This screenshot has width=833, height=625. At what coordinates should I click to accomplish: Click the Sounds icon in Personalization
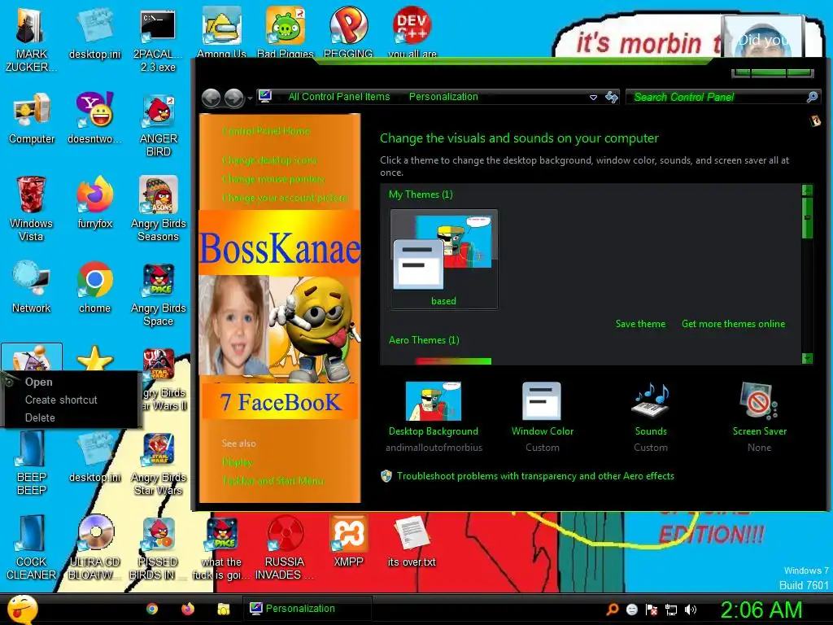click(651, 402)
